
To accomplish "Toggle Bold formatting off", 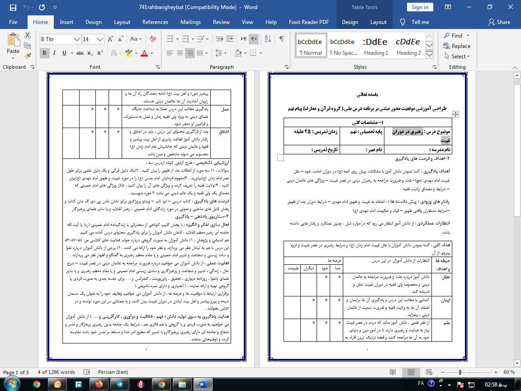I will (45, 53).
